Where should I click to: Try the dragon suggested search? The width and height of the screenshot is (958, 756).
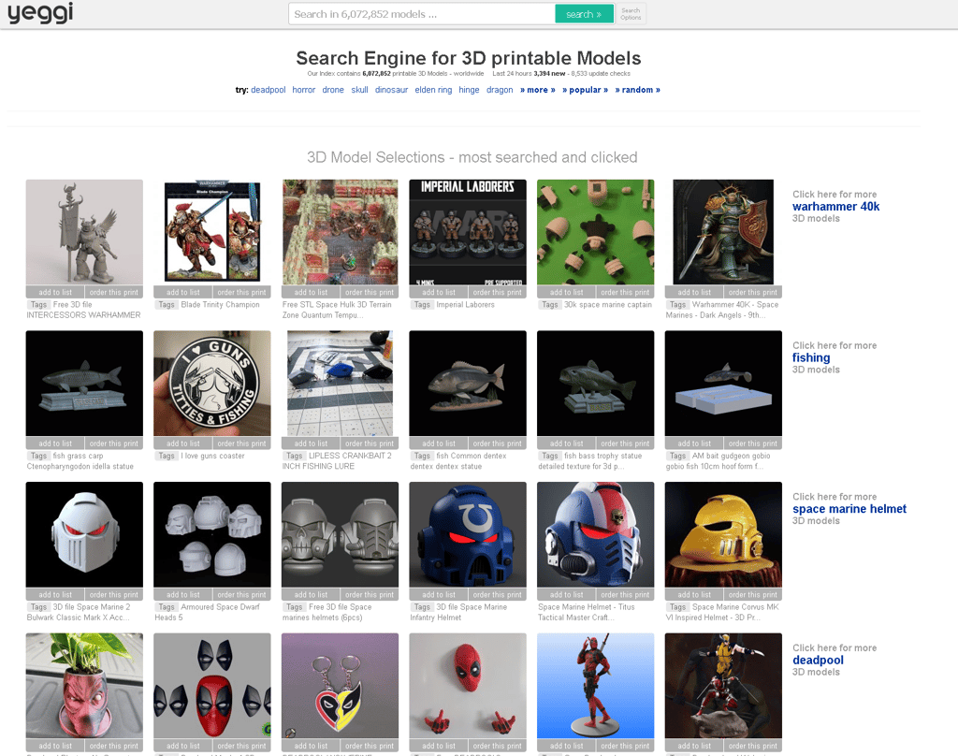[x=500, y=90]
